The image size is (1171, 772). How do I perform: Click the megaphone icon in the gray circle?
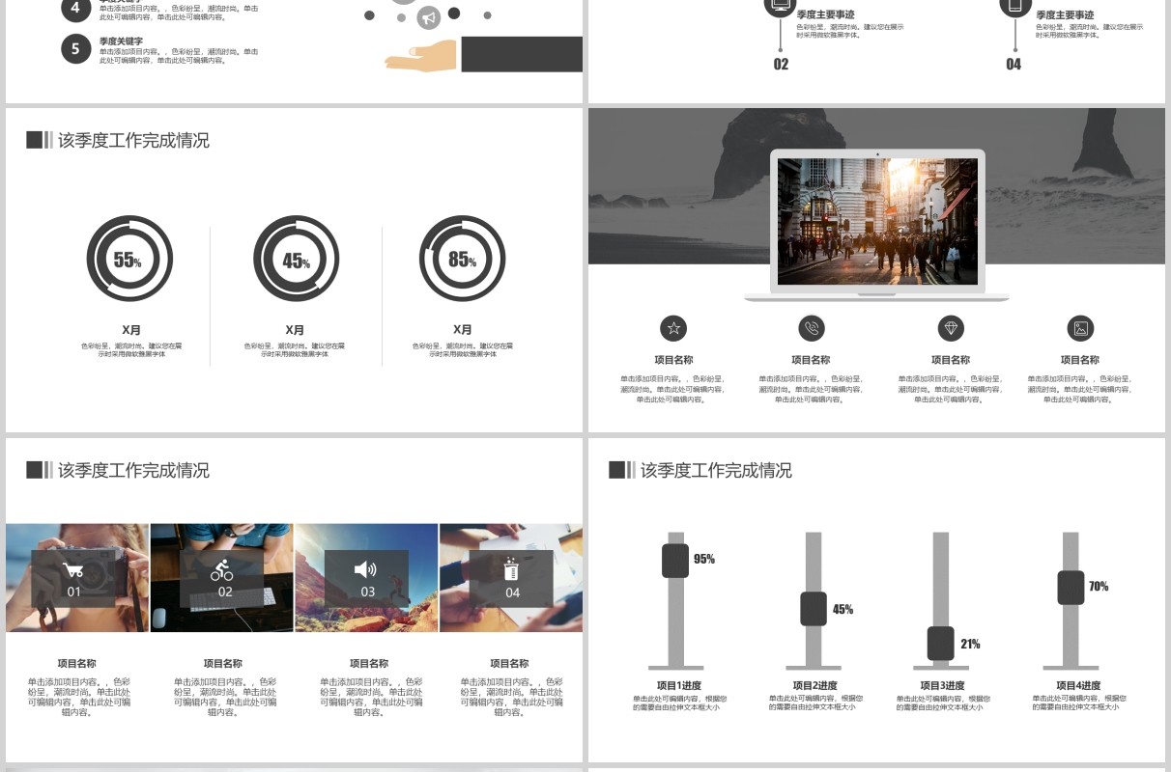430,17
